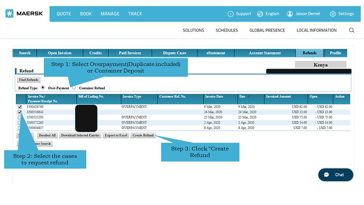This screenshot has width=364, height=205.
Task: Uncheck invoice 3500428760
Action: click(x=20, y=106)
